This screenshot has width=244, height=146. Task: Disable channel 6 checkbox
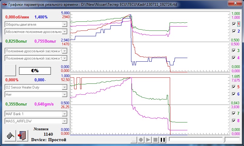234,94
